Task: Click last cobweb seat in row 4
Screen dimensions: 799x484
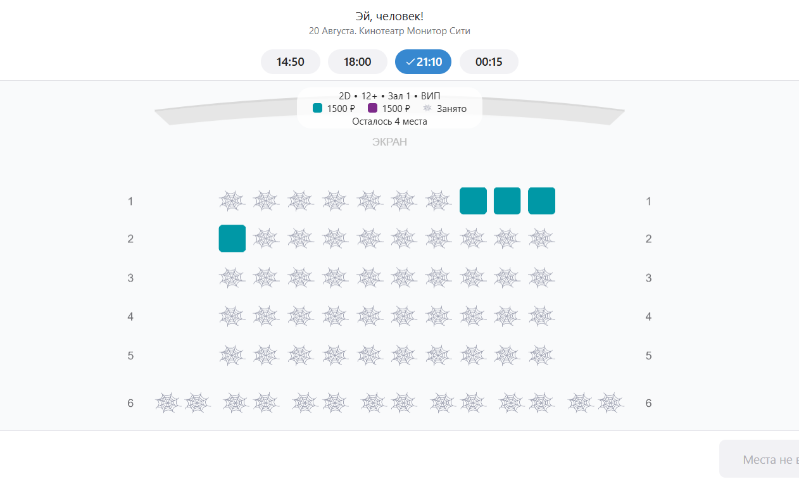Action: pyautogui.click(x=541, y=316)
